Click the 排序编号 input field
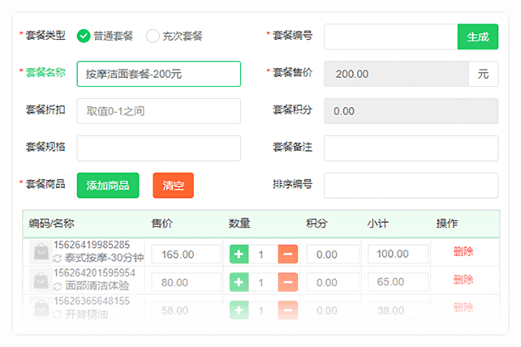This screenshot has height=347, width=521. pyautogui.click(x=411, y=186)
